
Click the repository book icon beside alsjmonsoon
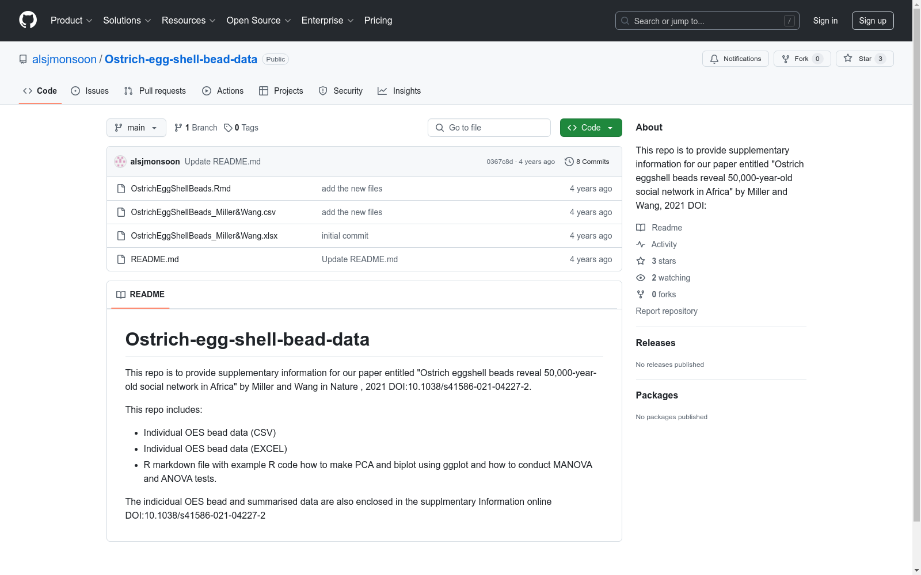23,59
